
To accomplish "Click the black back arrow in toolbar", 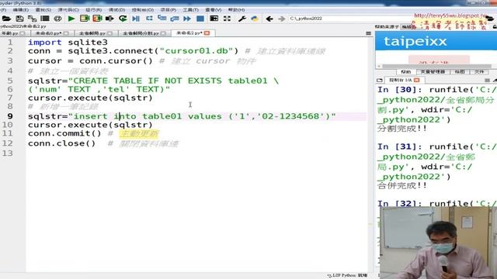I will [269, 19].
